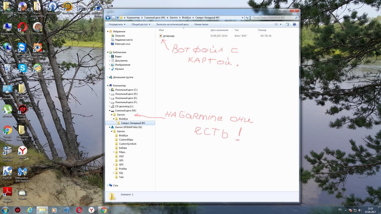Select Загрузки in favorites
The width and height of the screenshot is (381, 214).
[120, 36]
